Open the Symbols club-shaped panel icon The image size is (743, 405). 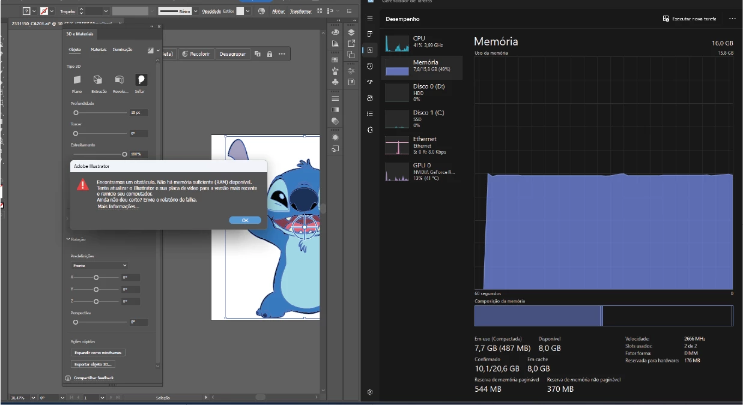[x=335, y=82]
